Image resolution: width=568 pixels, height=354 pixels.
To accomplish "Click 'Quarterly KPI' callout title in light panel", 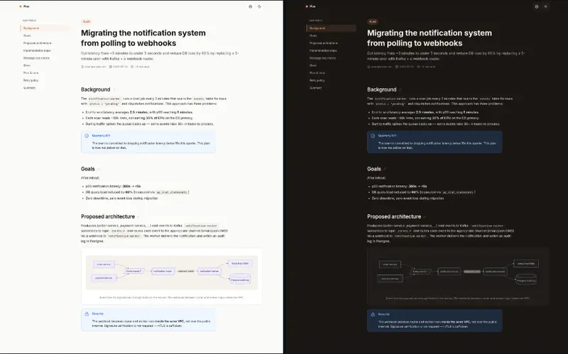I will click(x=101, y=135).
